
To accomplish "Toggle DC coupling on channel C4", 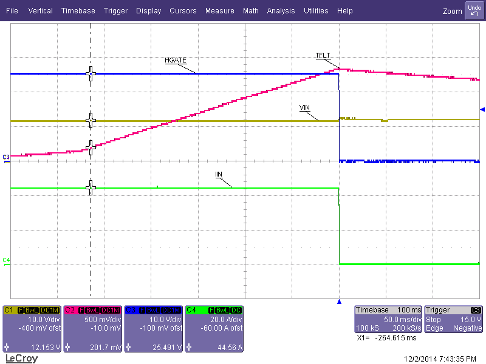I will [x=235, y=309].
